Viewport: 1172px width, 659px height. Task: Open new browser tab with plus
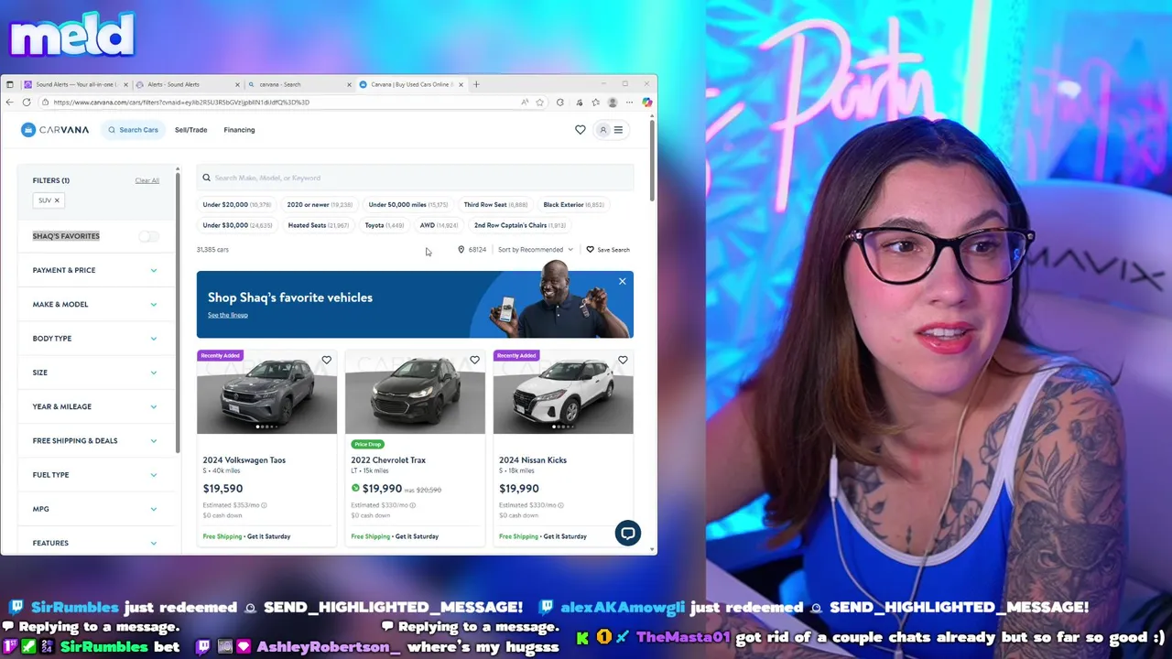[x=476, y=84]
